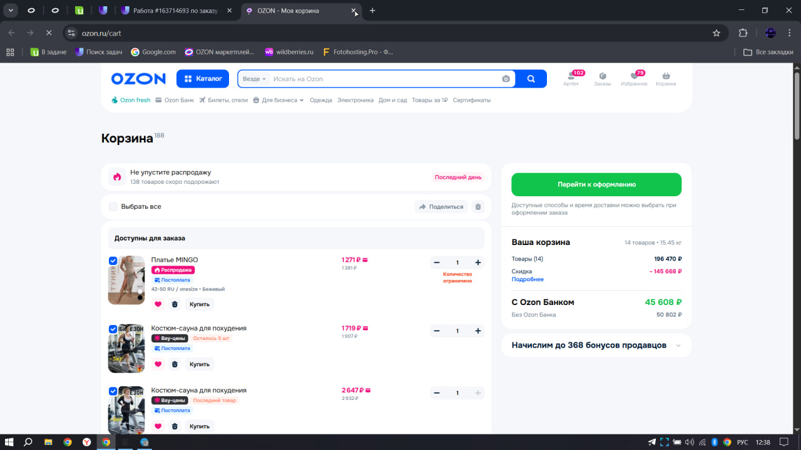Open File Explorer from the taskbar

pyautogui.click(x=48, y=442)
